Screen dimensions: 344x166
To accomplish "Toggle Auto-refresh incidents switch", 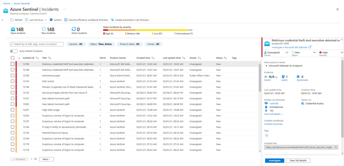I will click(x=14, y=51).
